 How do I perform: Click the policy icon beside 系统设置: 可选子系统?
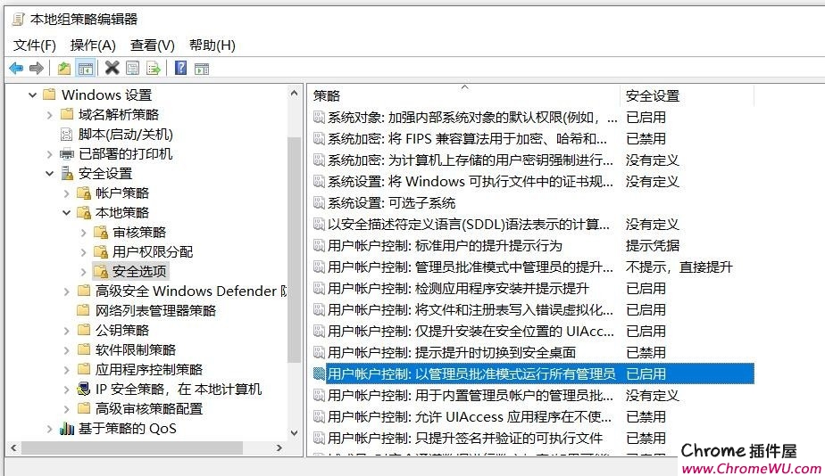tap(319, 203)
